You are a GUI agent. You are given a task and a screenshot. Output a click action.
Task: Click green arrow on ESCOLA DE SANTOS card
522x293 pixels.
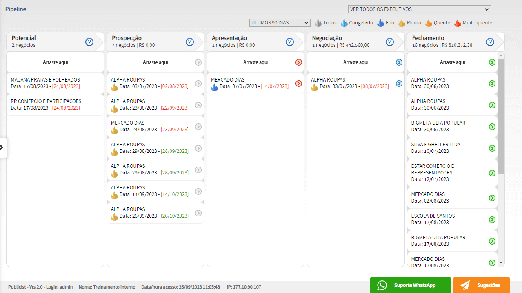click(492, 220)
